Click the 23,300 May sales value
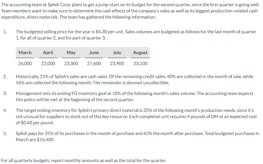Viewport: 263px width, 164px height. [x=71, y=63]
